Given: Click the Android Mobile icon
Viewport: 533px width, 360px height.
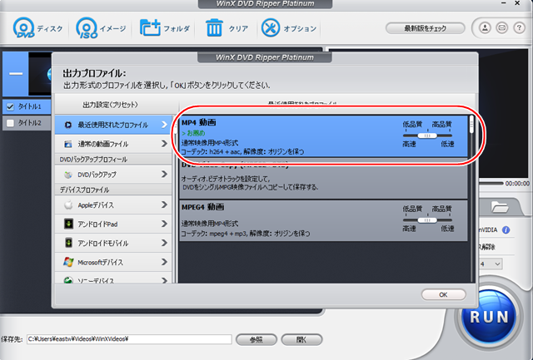Looking at the screenshot, I should pos(68,243).
